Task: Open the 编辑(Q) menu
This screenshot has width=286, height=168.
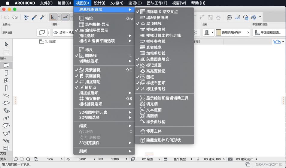Action: click(64, 3)
